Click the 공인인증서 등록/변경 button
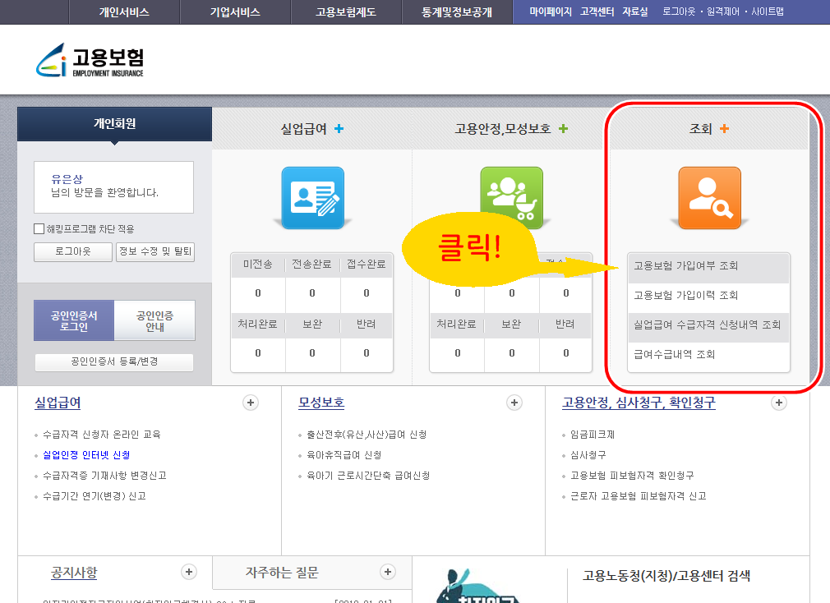Viewport: 830px width, 603px height. pyautogui.click(x=114, y=362)
